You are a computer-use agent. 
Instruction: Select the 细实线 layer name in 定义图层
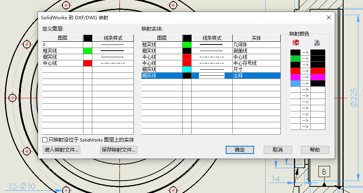click(x=62, y=57)
